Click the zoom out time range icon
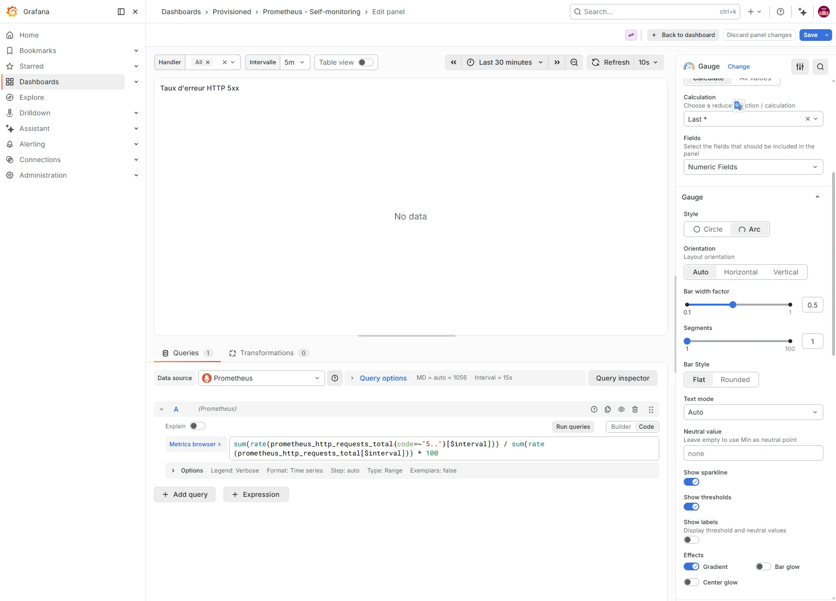This screenshot has width=836, height=601. coord(574,62)
